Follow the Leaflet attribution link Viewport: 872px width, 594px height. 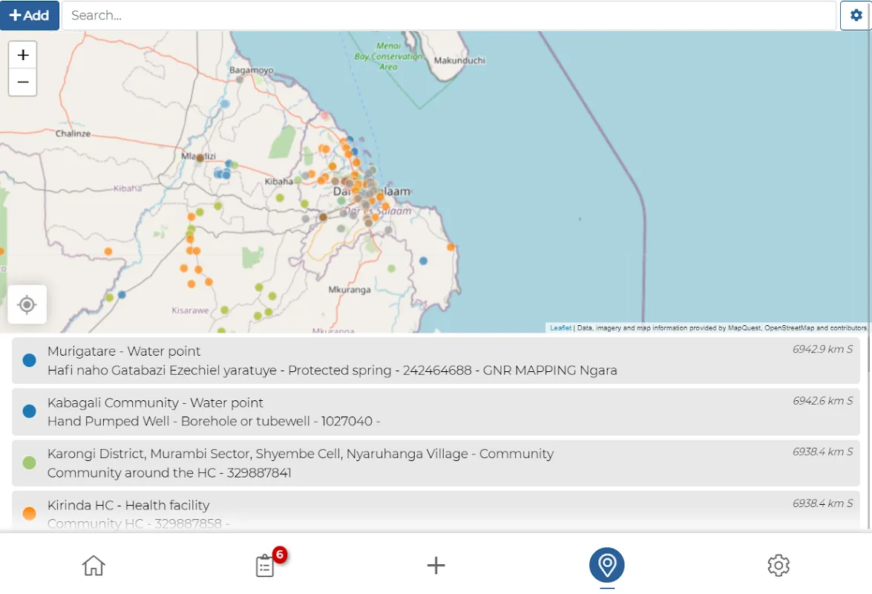[560, 327]
